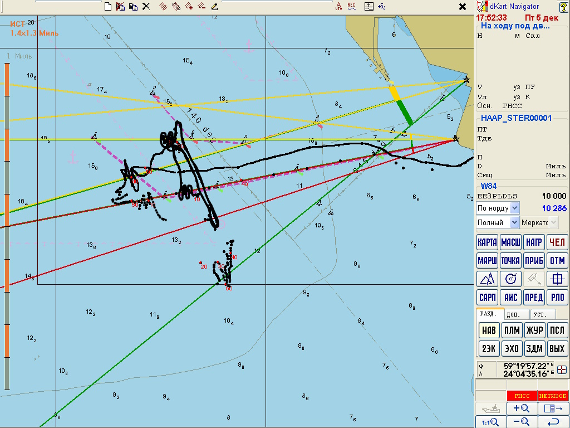The width and height of the screenshot is (570, 428).
Task: Toggle the АИС targets button
Action: click(x=510, y=298)
